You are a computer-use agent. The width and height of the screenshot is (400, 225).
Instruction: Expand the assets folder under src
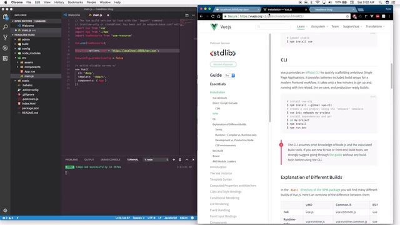tap(28, 62)
